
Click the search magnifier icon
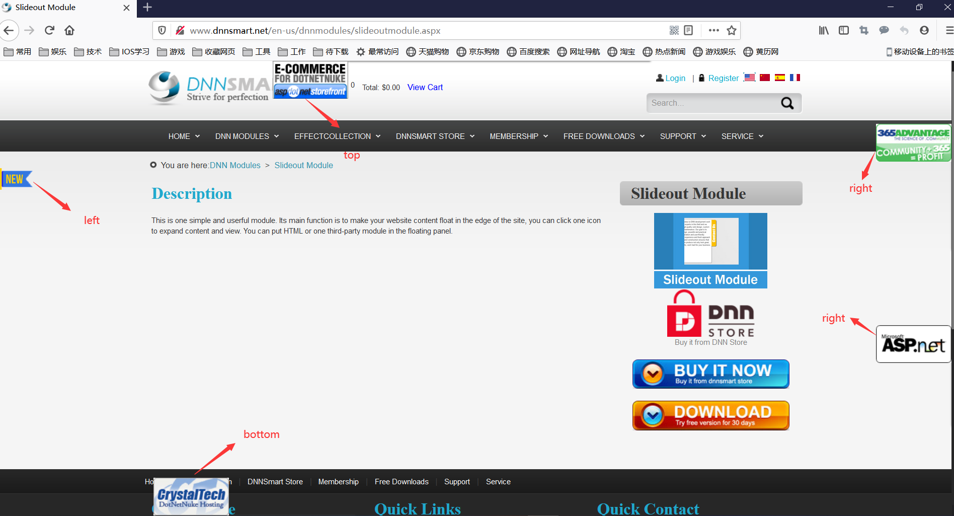click(787, 103)
